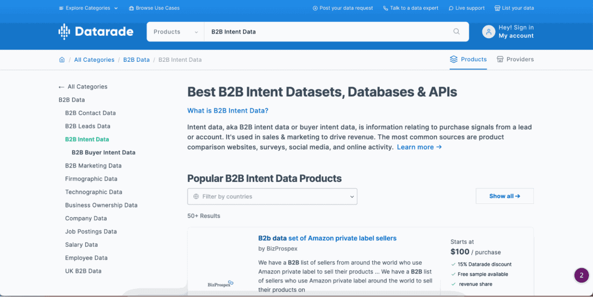This screenshot has height=297, width=593.
Task: Select Salary Data category
Action: coord(81,245)
